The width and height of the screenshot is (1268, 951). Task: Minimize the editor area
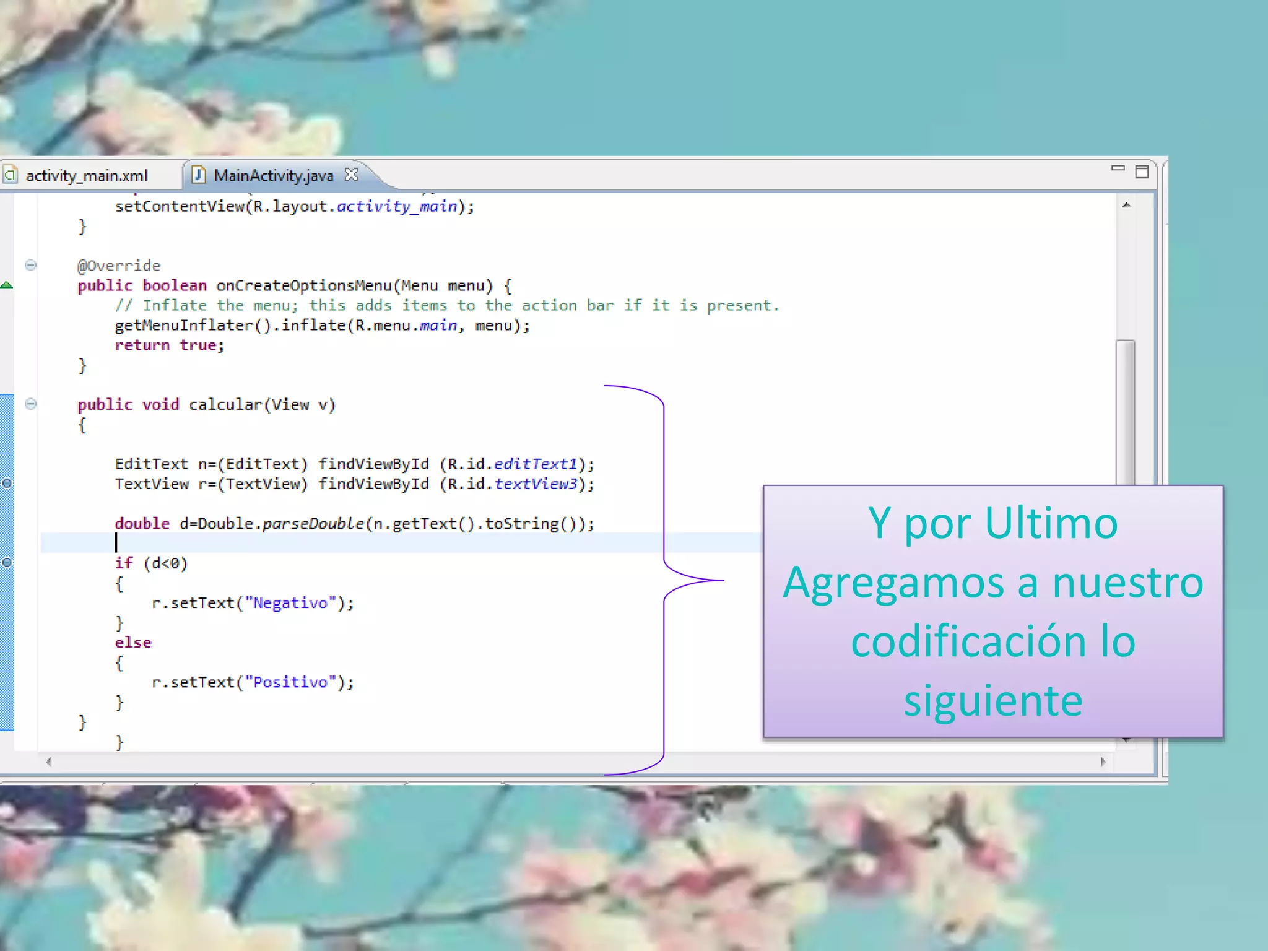click(x=1118, y=168)
